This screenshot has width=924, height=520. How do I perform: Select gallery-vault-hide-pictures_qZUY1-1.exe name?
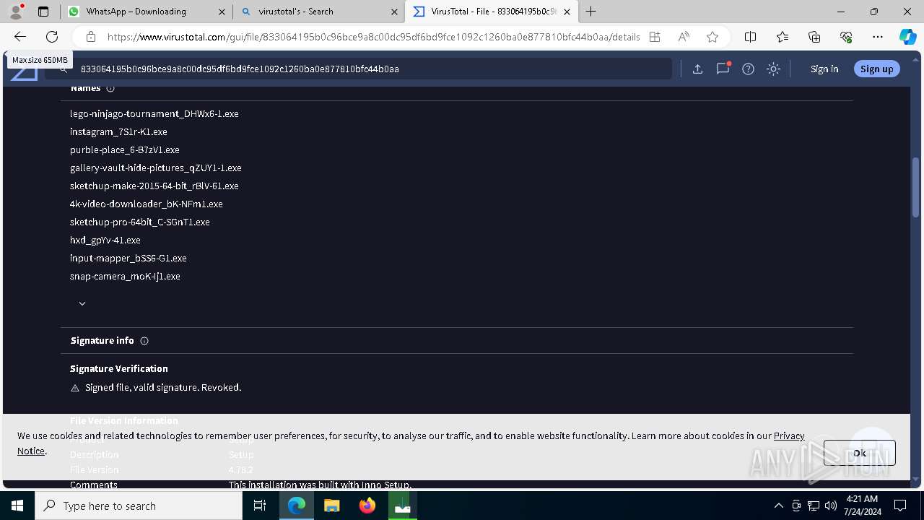coord(156,168)
